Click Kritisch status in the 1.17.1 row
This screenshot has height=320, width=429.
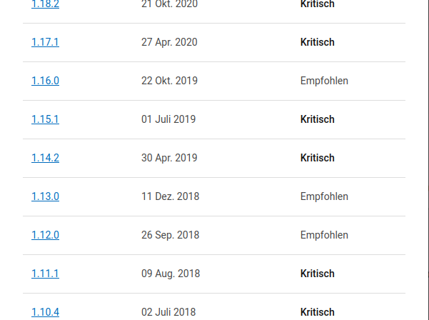(x=318, y=42)
